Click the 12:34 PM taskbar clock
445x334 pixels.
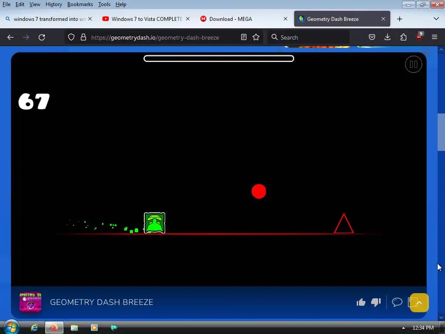click(423, 328)
